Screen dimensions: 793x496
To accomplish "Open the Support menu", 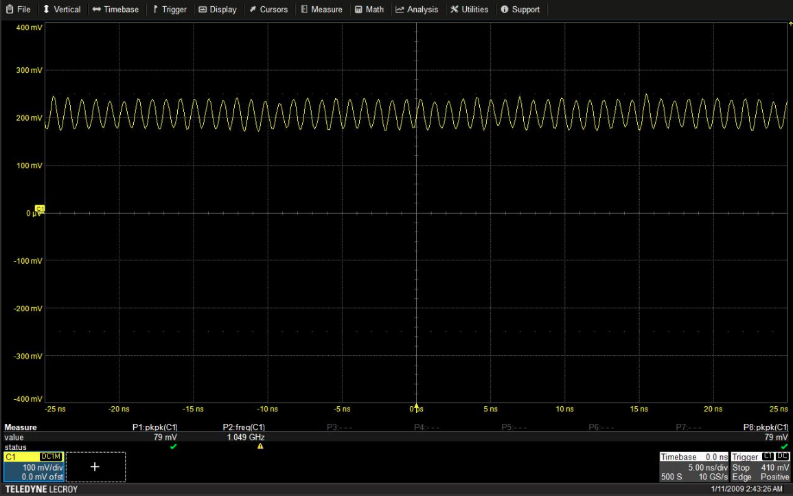I will [520, 9].
